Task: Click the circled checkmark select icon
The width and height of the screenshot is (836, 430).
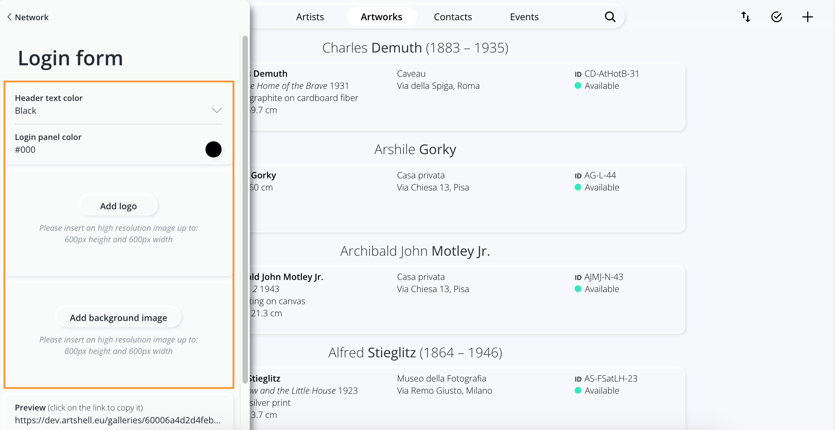Action: pyautogui.click(x=777, y=17)
